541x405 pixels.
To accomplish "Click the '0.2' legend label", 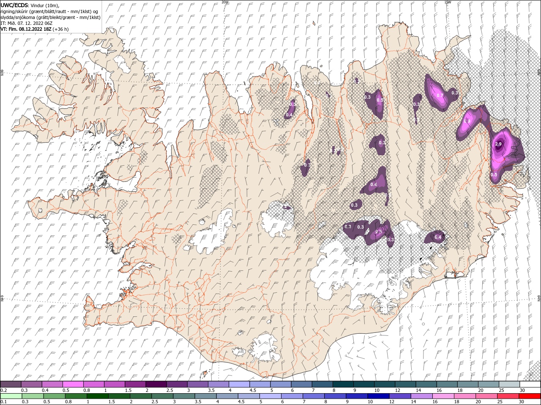I will [4, 390].
